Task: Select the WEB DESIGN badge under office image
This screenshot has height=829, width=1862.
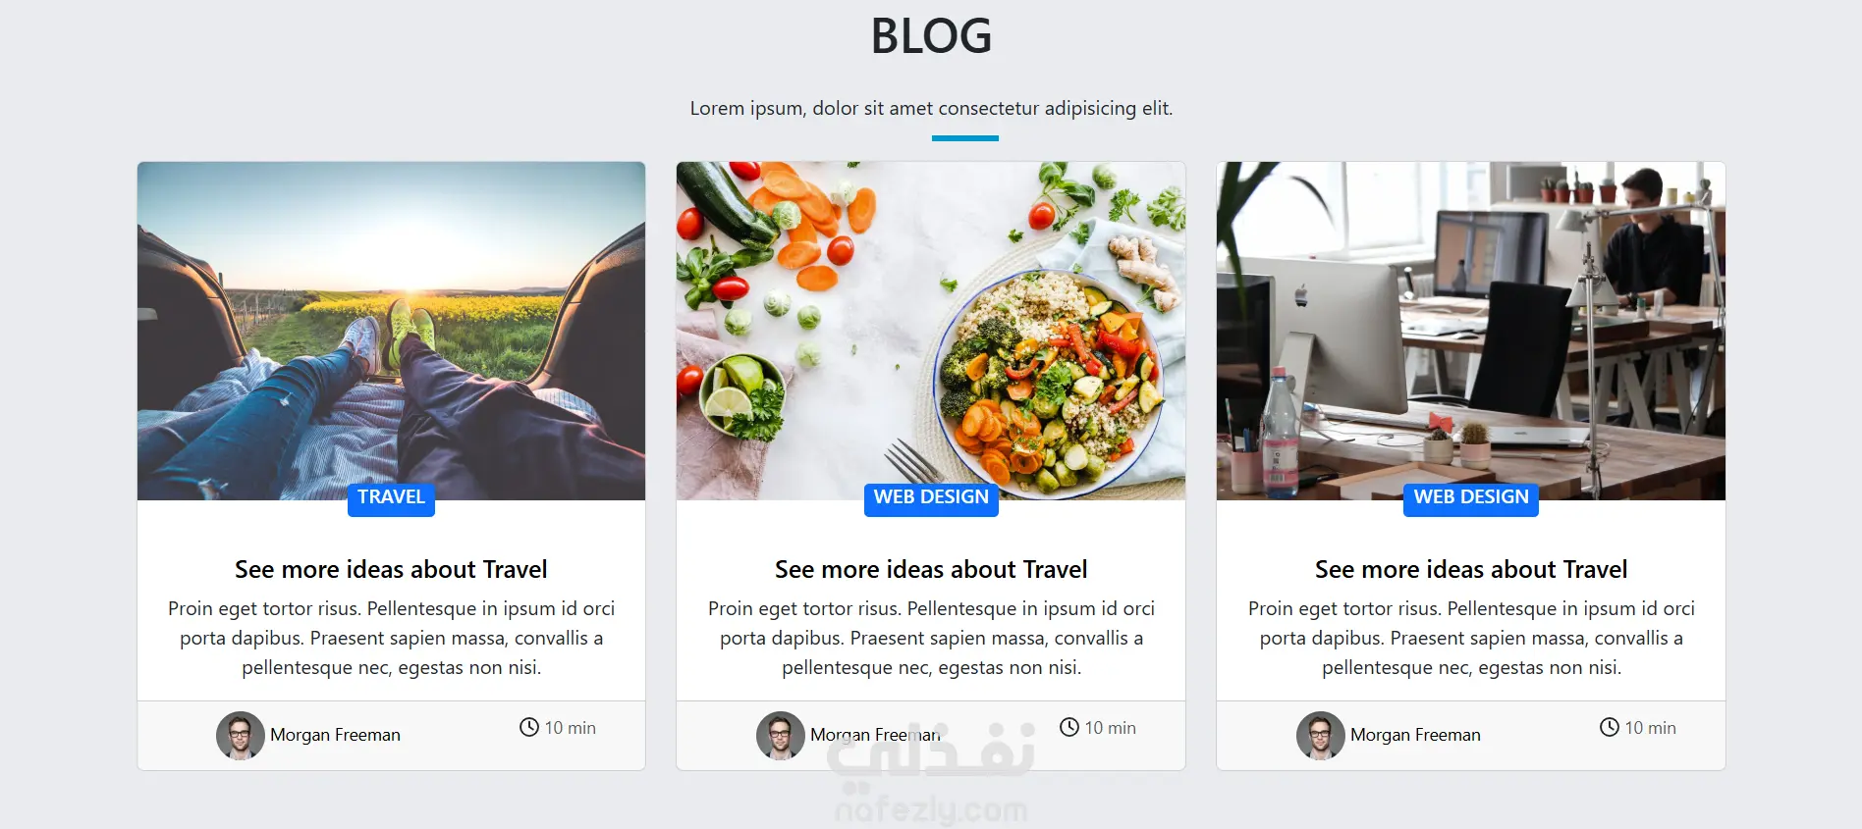Action: (1471, 497)
